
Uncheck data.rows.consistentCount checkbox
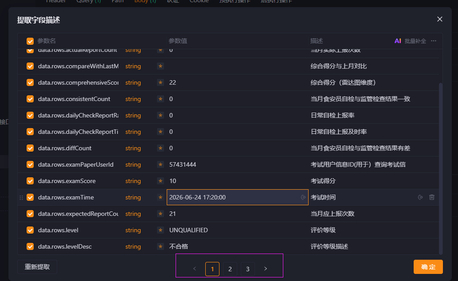pos(30,99)
